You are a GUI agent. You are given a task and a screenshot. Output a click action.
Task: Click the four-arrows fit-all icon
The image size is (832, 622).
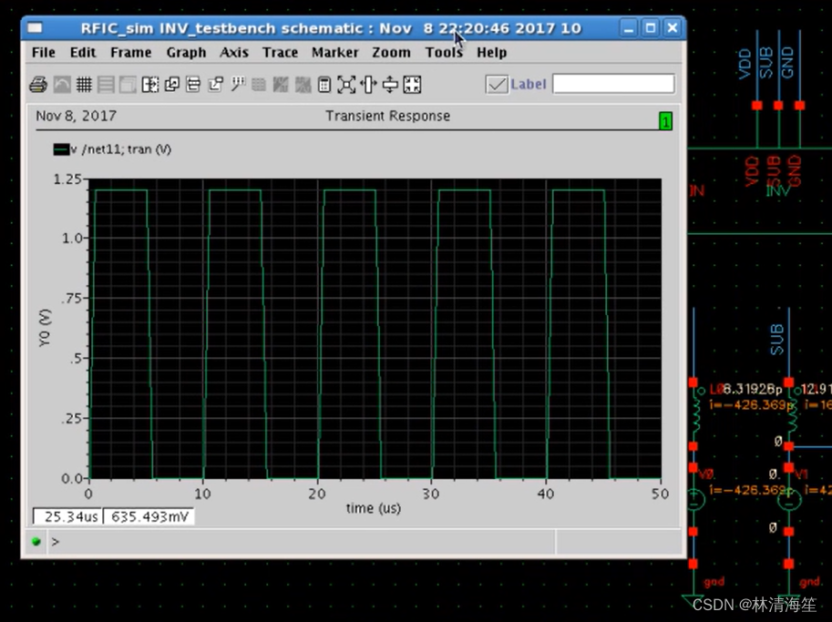pyautogui.click(x=412, y=85)
